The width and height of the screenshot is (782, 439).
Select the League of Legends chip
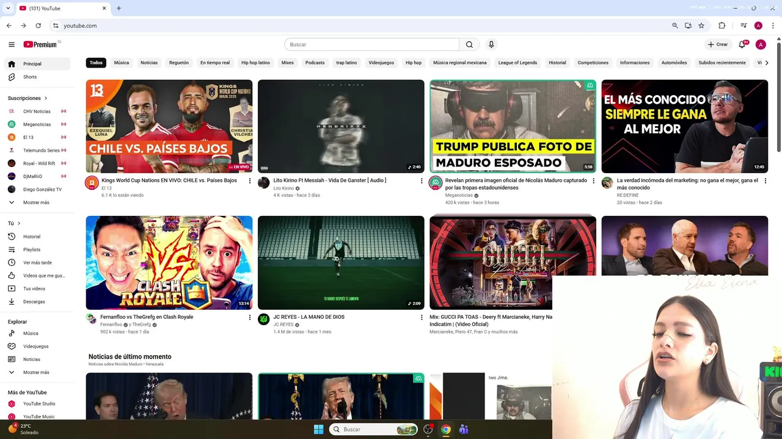pos(517,63)
